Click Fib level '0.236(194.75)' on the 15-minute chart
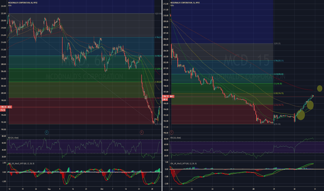This screenshot has width=324, height=191. 278,105
